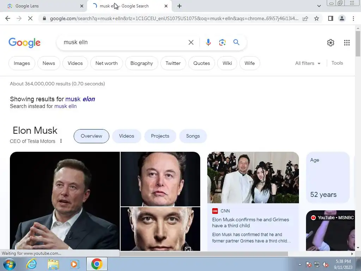Open a new browser tab

pyautogui.click(x=179, y=6)
